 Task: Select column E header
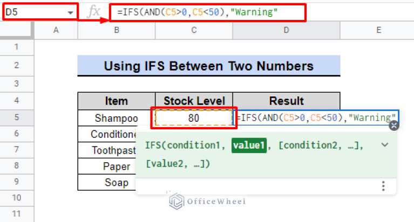tap(378, 31)
